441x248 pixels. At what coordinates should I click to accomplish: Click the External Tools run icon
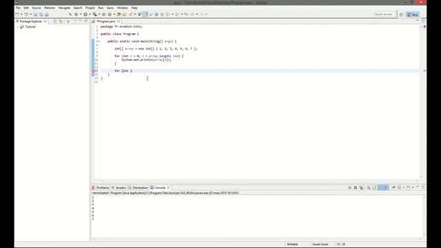95,14
